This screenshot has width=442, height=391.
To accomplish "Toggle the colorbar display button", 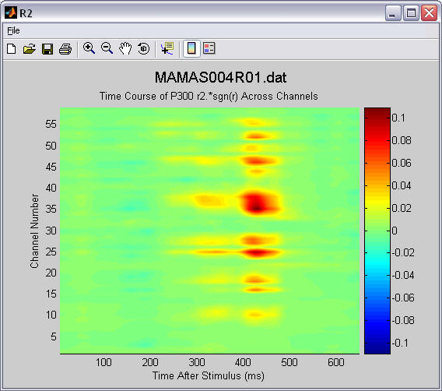I will (x=191, y=48).
